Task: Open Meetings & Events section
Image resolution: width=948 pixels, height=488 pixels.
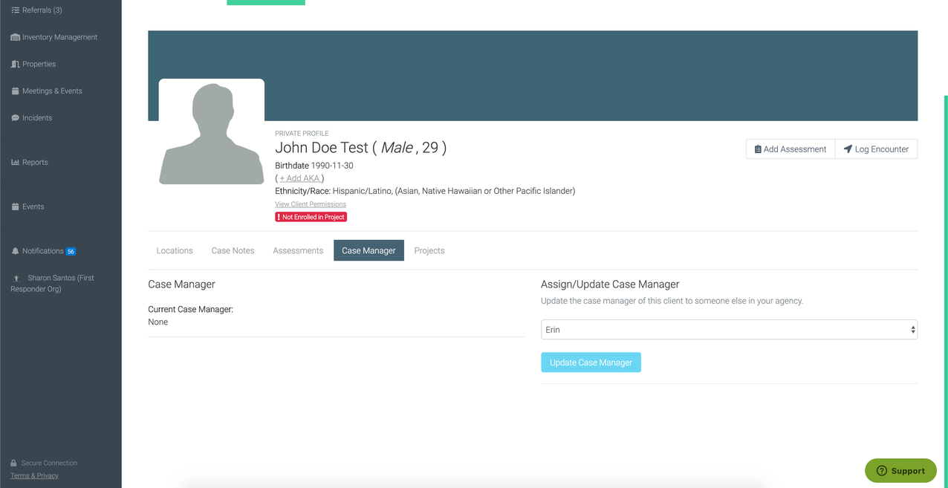Action: pyautogui.click(x=52, y=91)
